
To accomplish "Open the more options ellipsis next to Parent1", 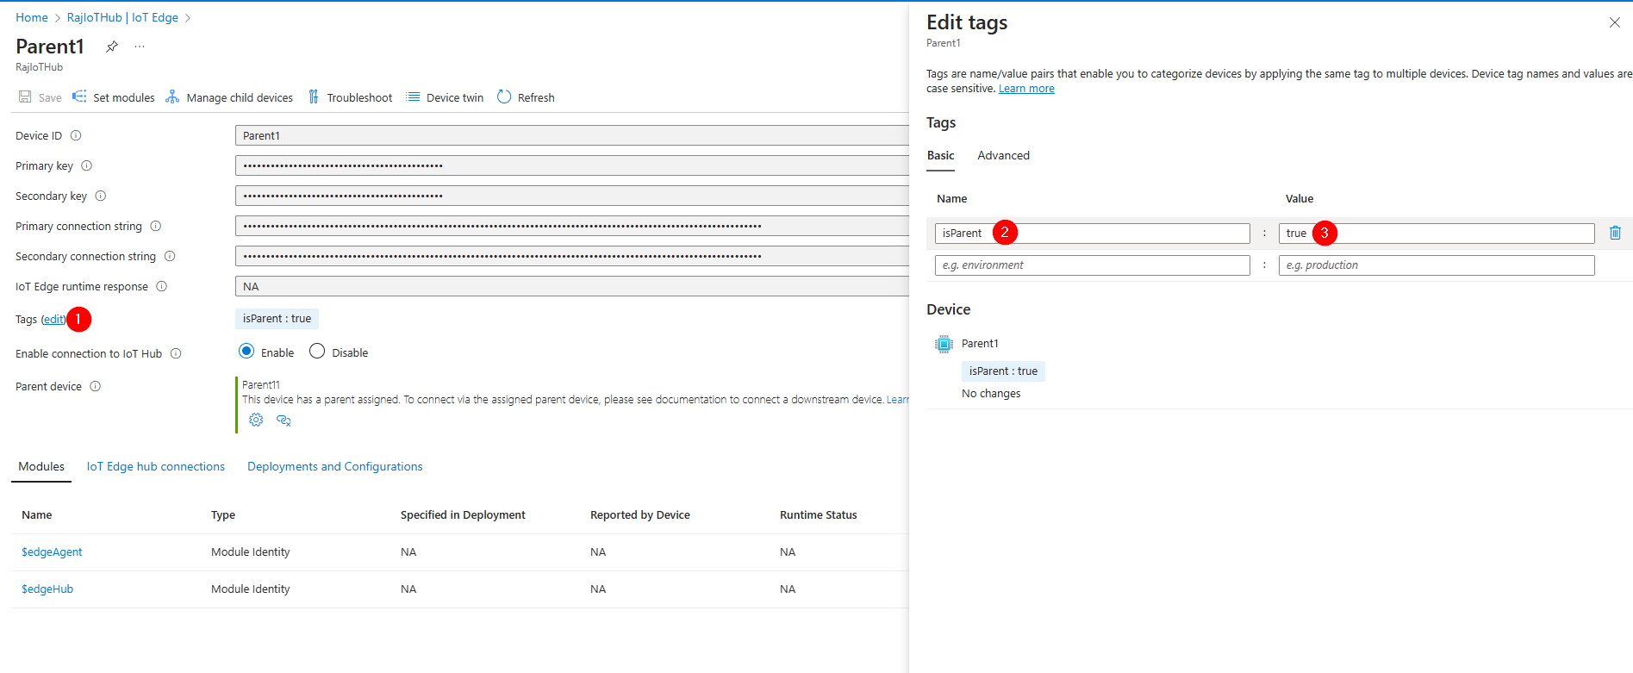I will pos(140,47).
